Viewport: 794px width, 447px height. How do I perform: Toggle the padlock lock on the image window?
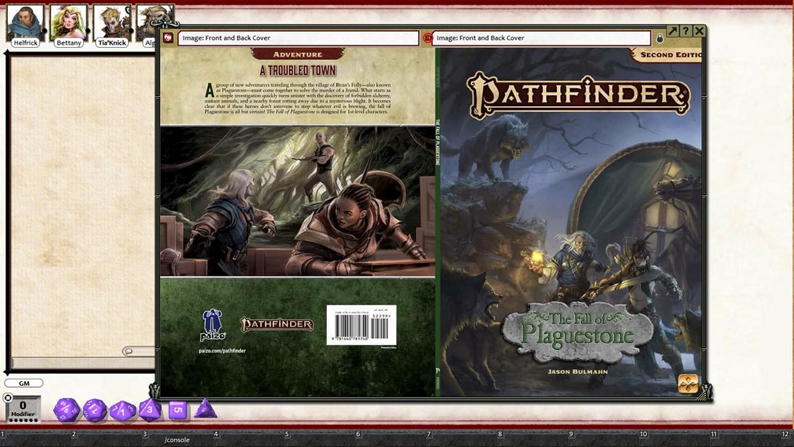pos(659,38)
